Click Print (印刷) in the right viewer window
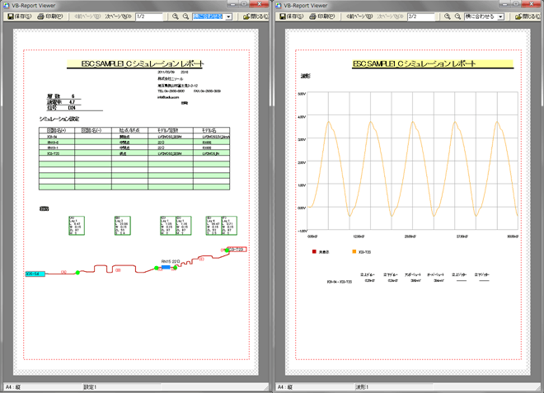Screen dimensions: 544x393 coord(322,16)
